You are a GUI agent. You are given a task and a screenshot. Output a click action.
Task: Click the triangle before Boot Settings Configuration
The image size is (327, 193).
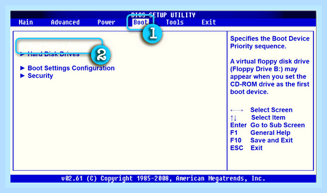pyautogui.click(x=22, y=68)
